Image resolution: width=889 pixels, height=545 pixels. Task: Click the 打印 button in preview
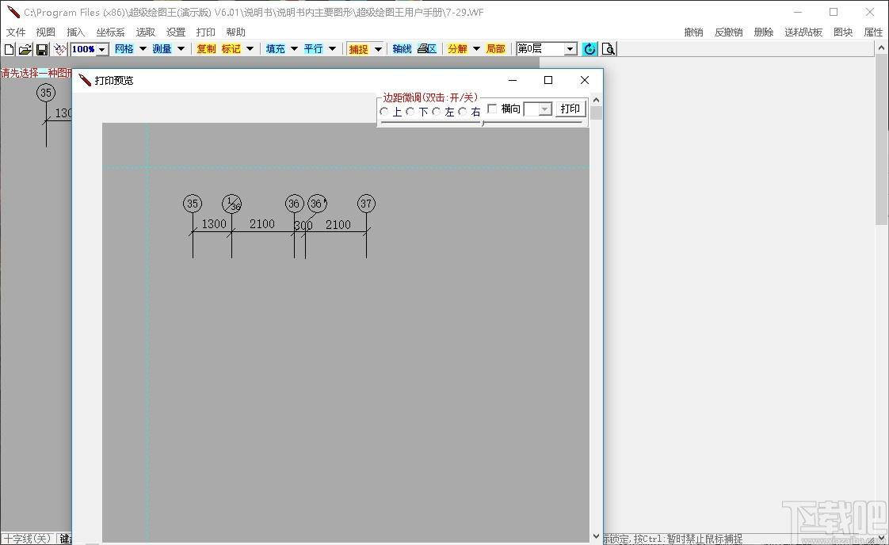pyautogui.click(x=570, y=109)
